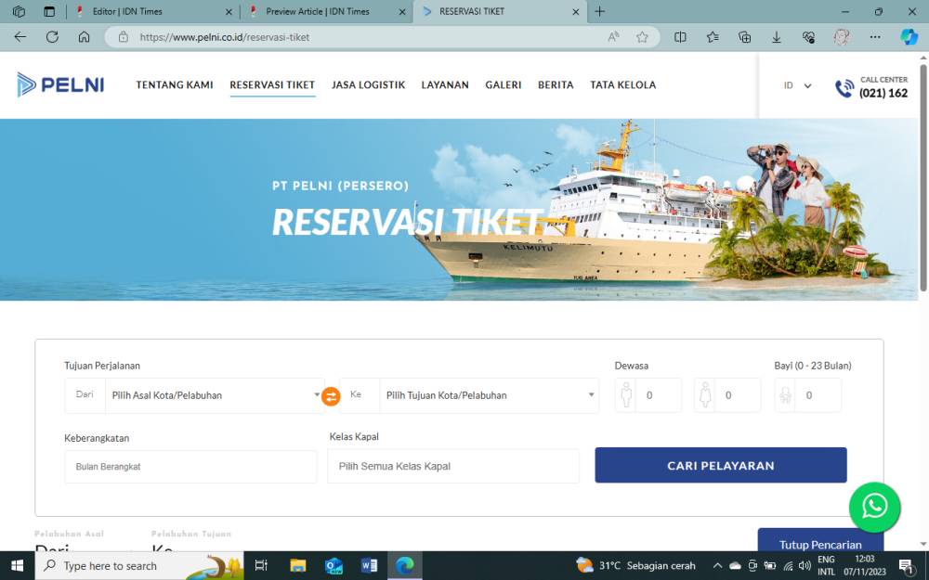Open browser downloads icon
The height and width of the screenshot is (580, 929).
[776, 37]
